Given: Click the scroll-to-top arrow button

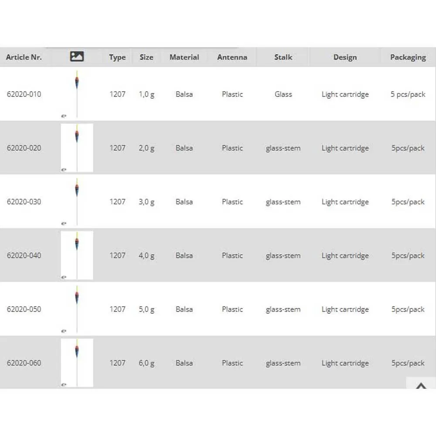Looking at the screenshot, I should pos(421,385).
